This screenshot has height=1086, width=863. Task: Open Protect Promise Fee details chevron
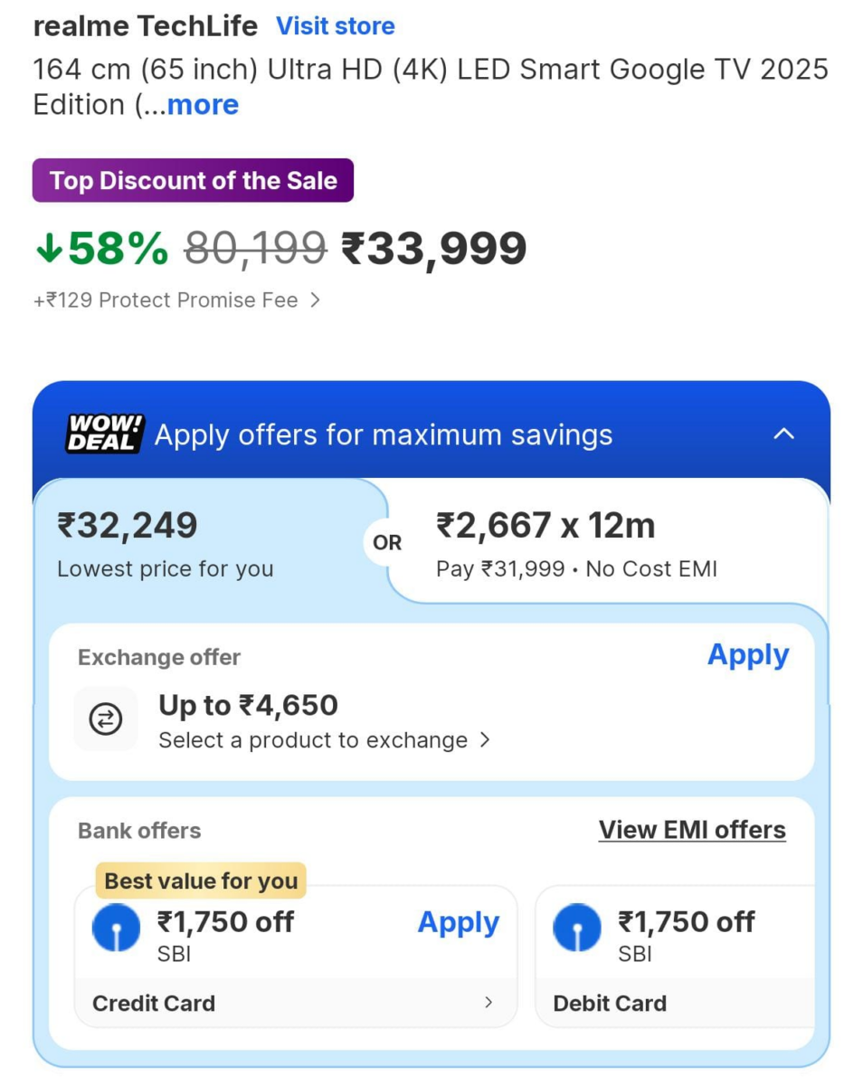point(315,300)
